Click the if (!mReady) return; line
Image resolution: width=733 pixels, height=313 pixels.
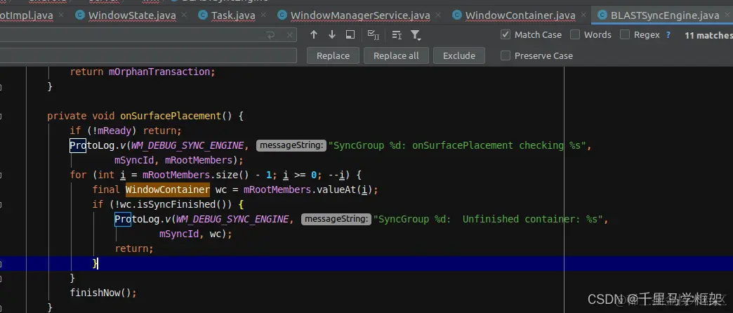[125, 131]
